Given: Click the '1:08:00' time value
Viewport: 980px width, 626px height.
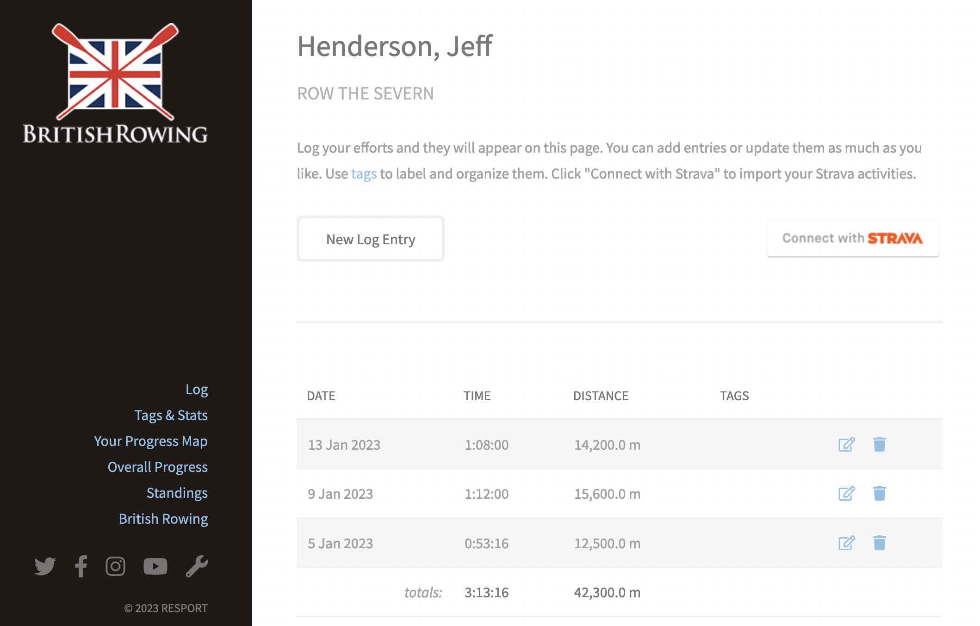Looking at the screenshot, I should tap(486, 445).
